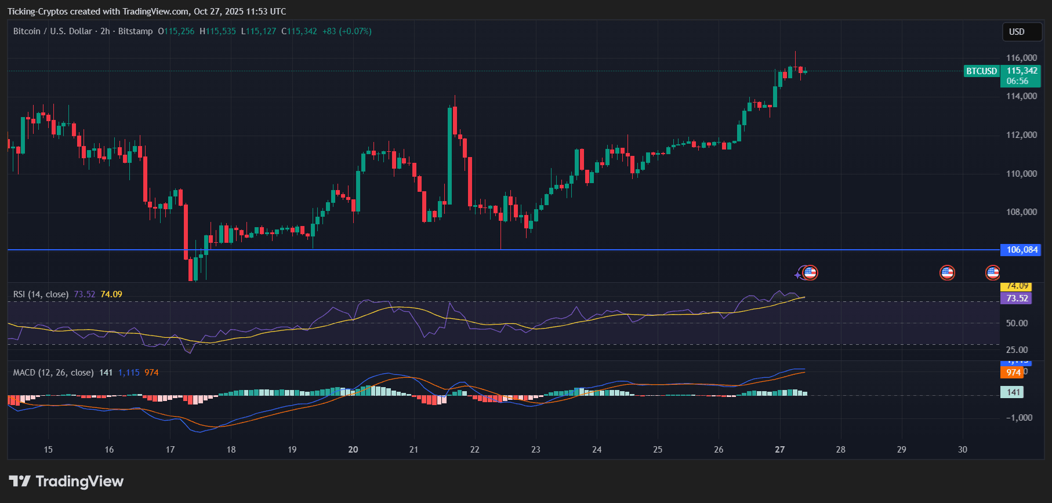Open the US flag event right of date 30
The width and height of the screenshot is (1052, 503).
(993, 272)
